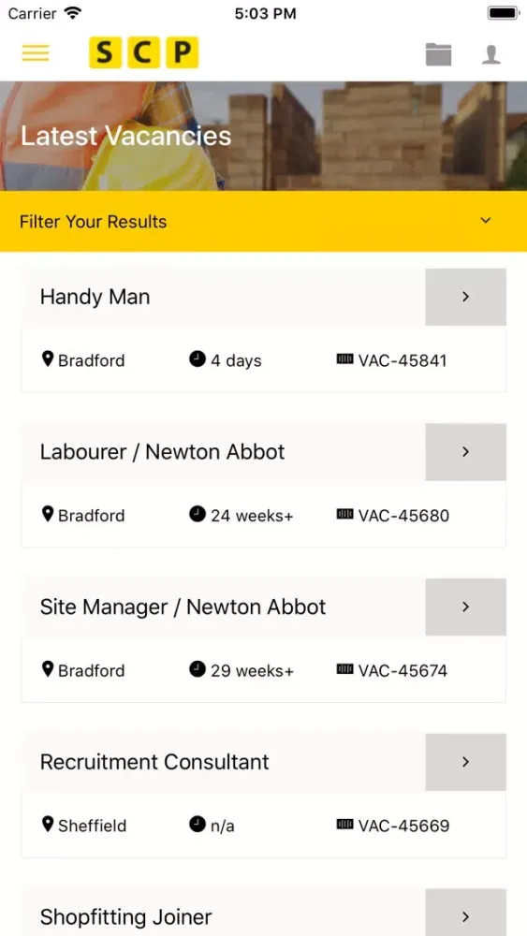The height and width of the screenshot is (936, 527).
Task: Open the folder icon in header
Action: click(x=438, y=54)
